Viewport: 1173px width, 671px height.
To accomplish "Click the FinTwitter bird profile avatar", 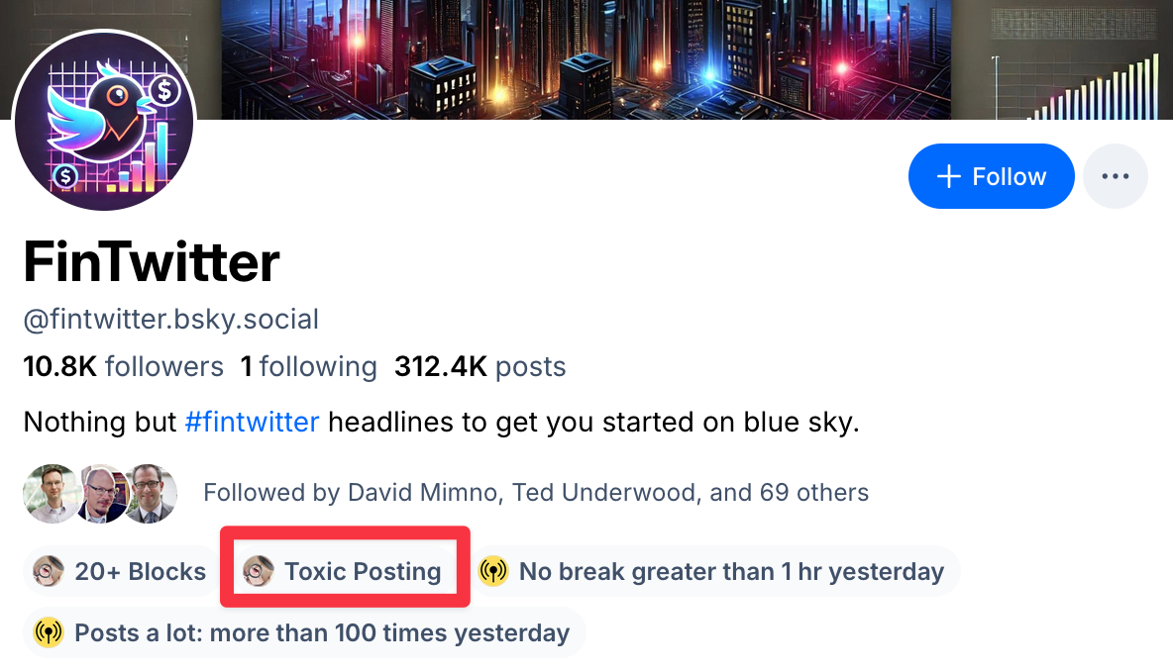I will tap(104, 122).
